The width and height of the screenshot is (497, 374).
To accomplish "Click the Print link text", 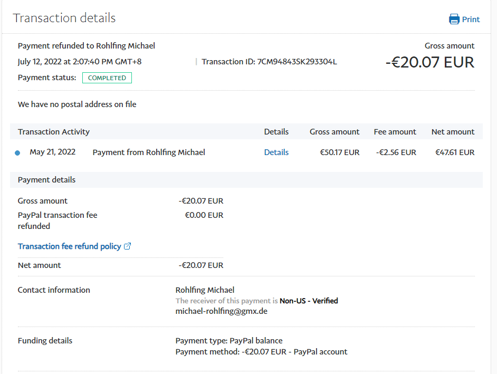I will click(x=471, y=20).
